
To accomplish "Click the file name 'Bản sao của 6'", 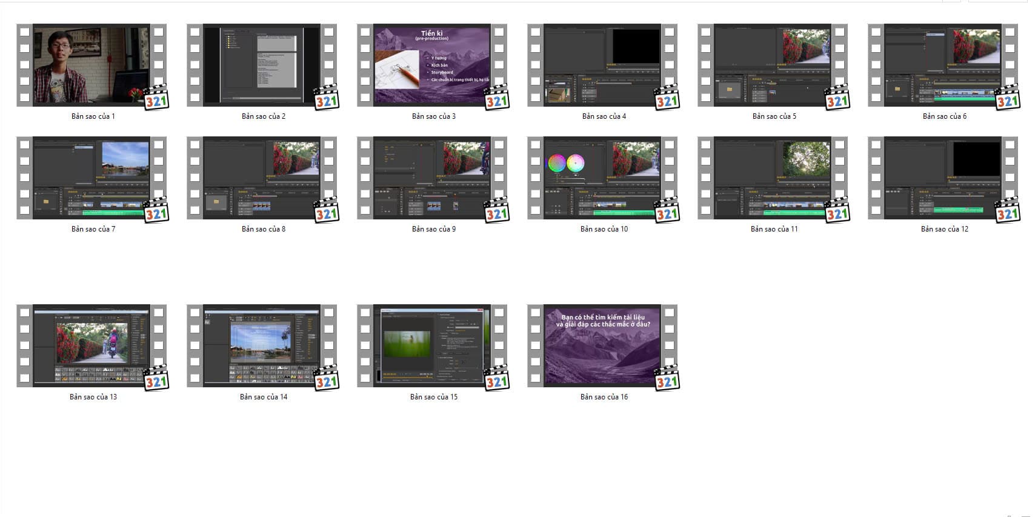I will pyautogui.click(x=945, y=116).
